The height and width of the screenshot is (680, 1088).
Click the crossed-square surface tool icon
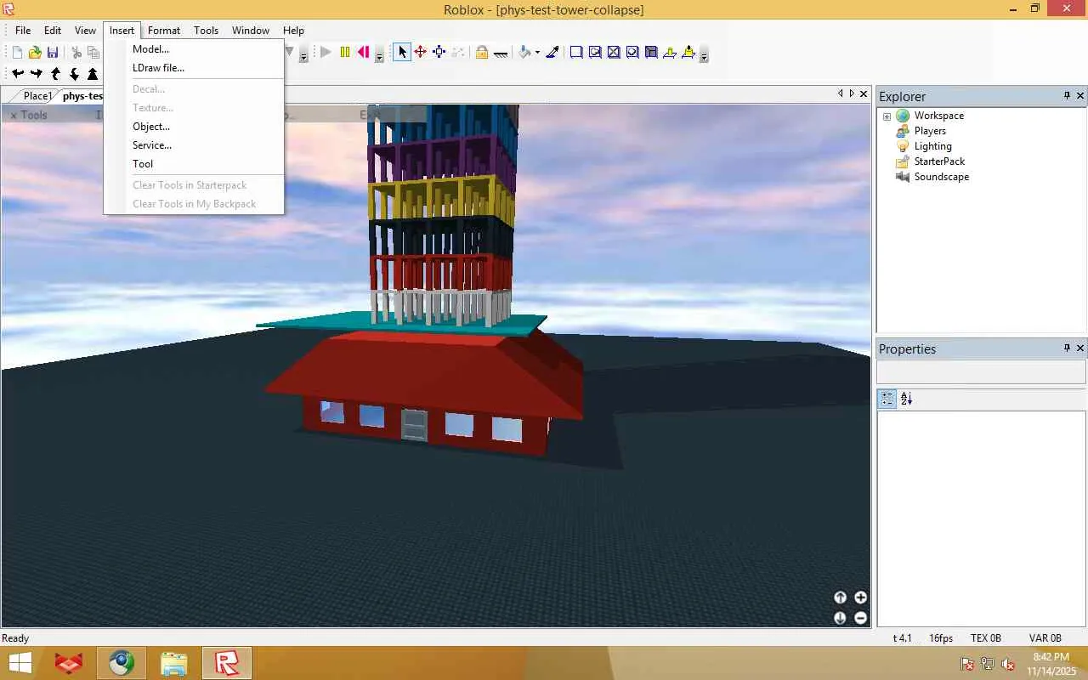coord(614,53)
